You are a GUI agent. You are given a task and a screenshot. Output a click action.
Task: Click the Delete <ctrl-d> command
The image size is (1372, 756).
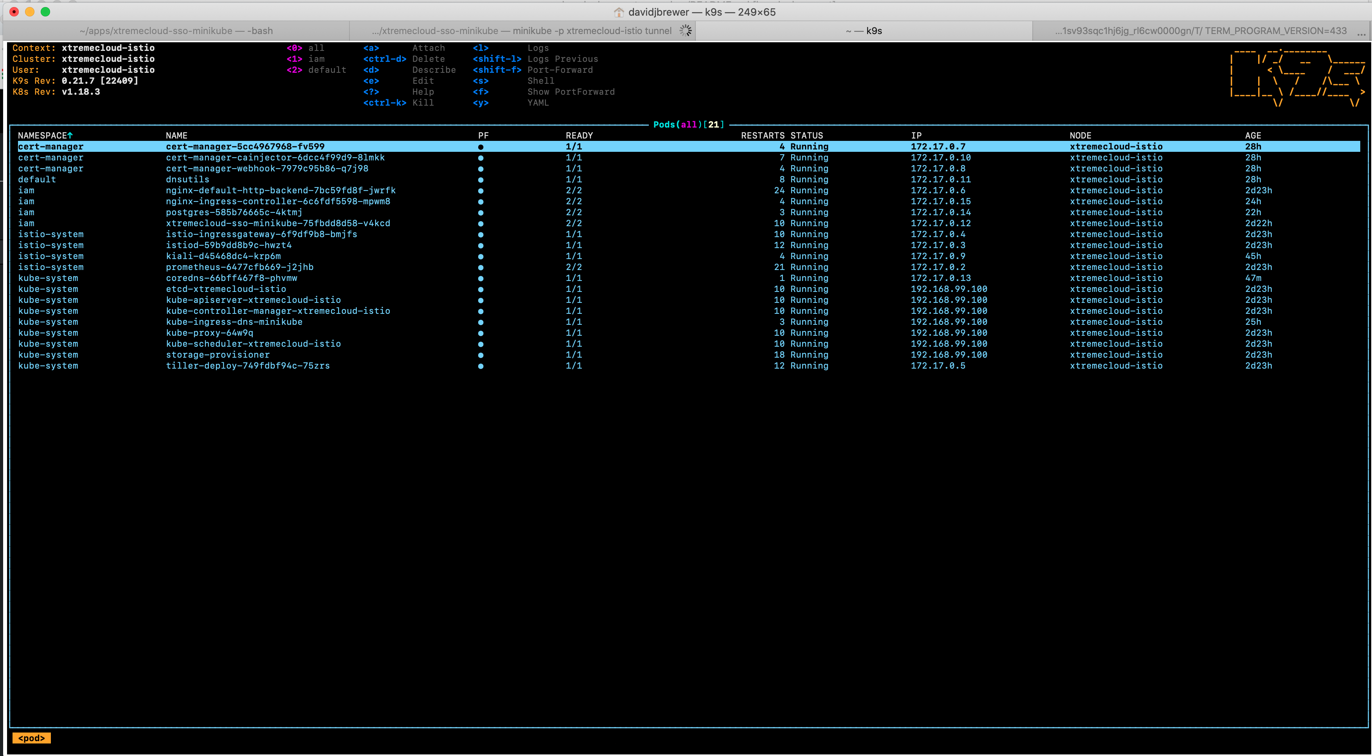404,59
